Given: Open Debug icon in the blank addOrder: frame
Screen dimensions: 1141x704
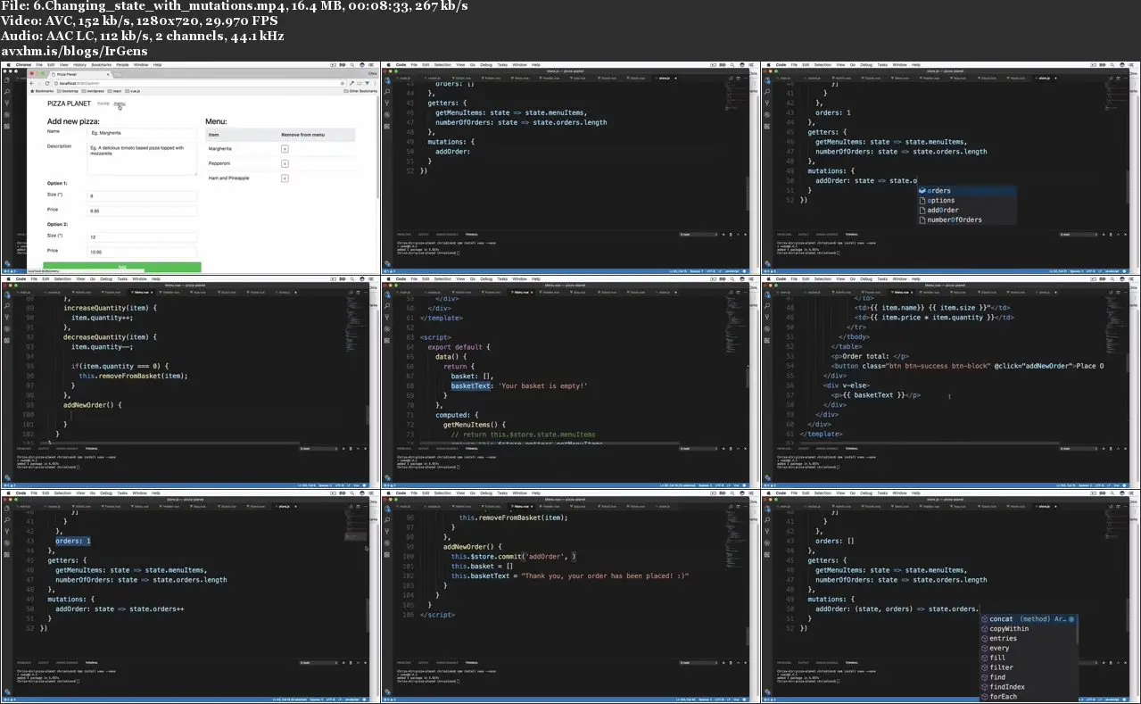Looking at the screenshot, I should coord(387,115).
